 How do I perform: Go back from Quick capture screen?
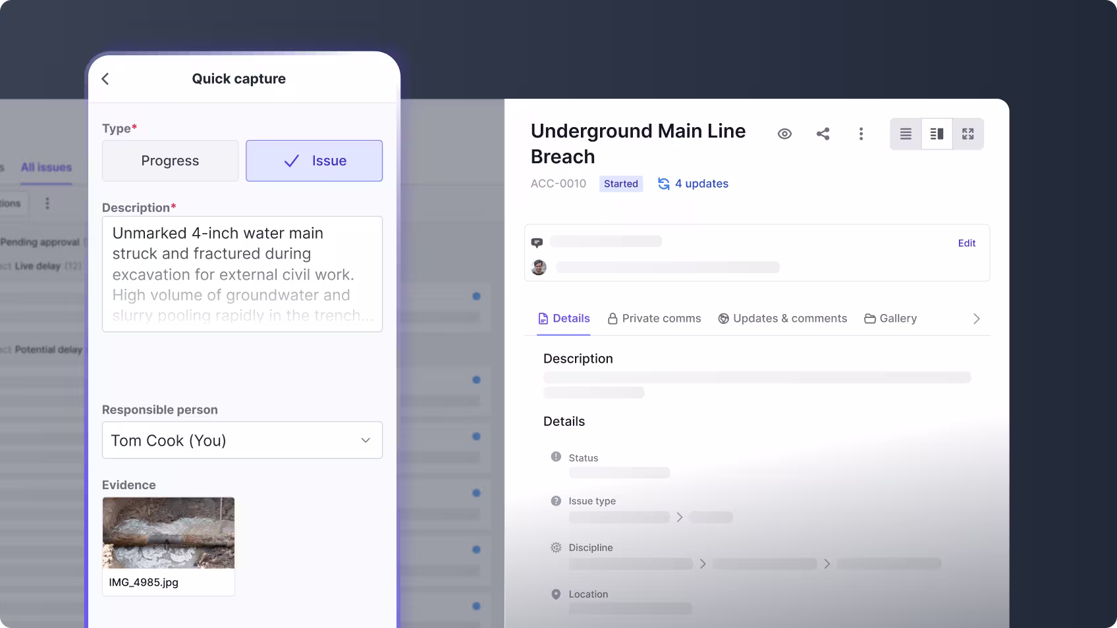(105, 79)
